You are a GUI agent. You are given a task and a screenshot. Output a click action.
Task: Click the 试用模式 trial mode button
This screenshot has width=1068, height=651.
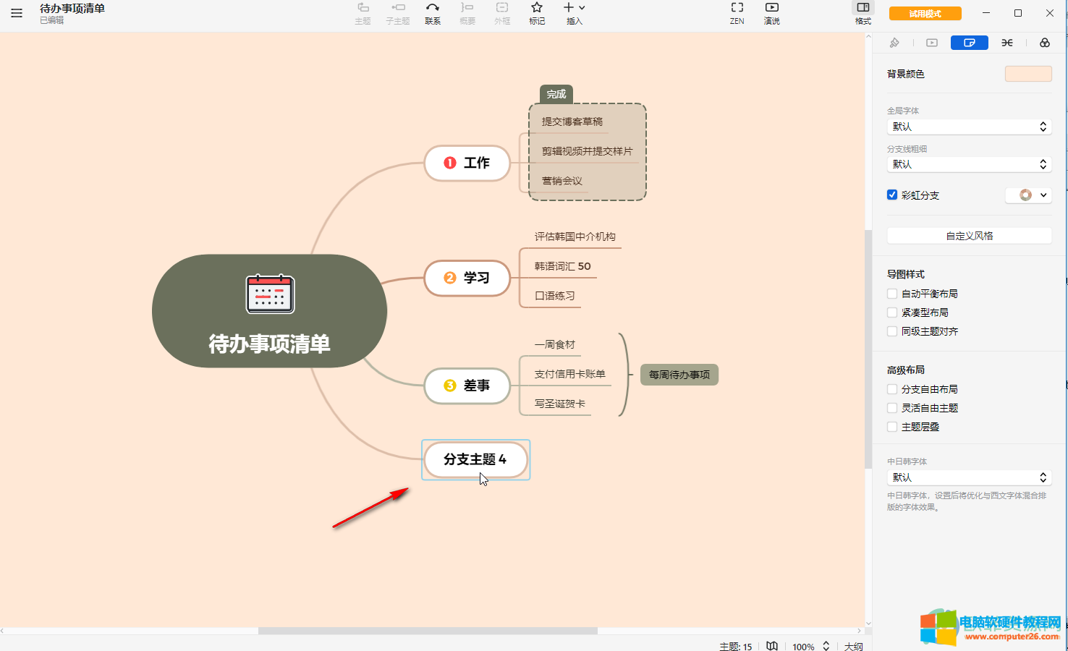(x=925, y=14)
